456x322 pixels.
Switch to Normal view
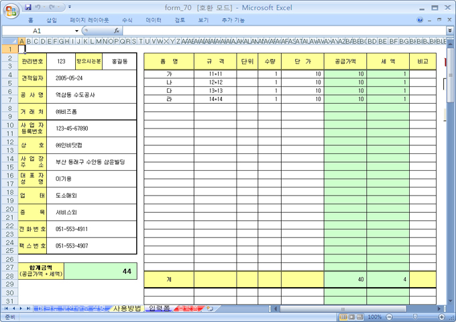click(x=343, y=317)
